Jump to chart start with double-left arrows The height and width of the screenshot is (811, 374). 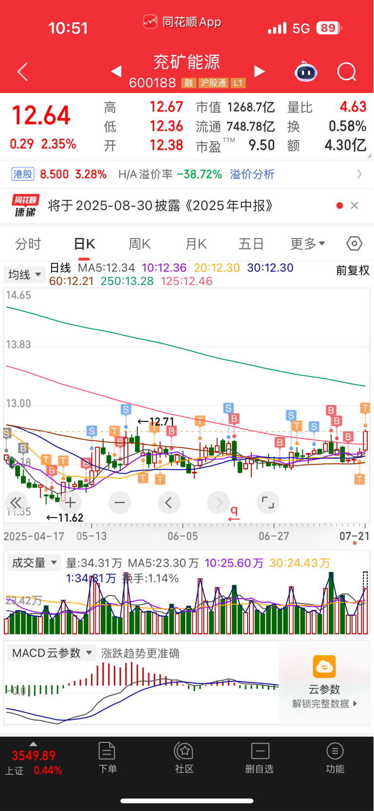point(16,502)
